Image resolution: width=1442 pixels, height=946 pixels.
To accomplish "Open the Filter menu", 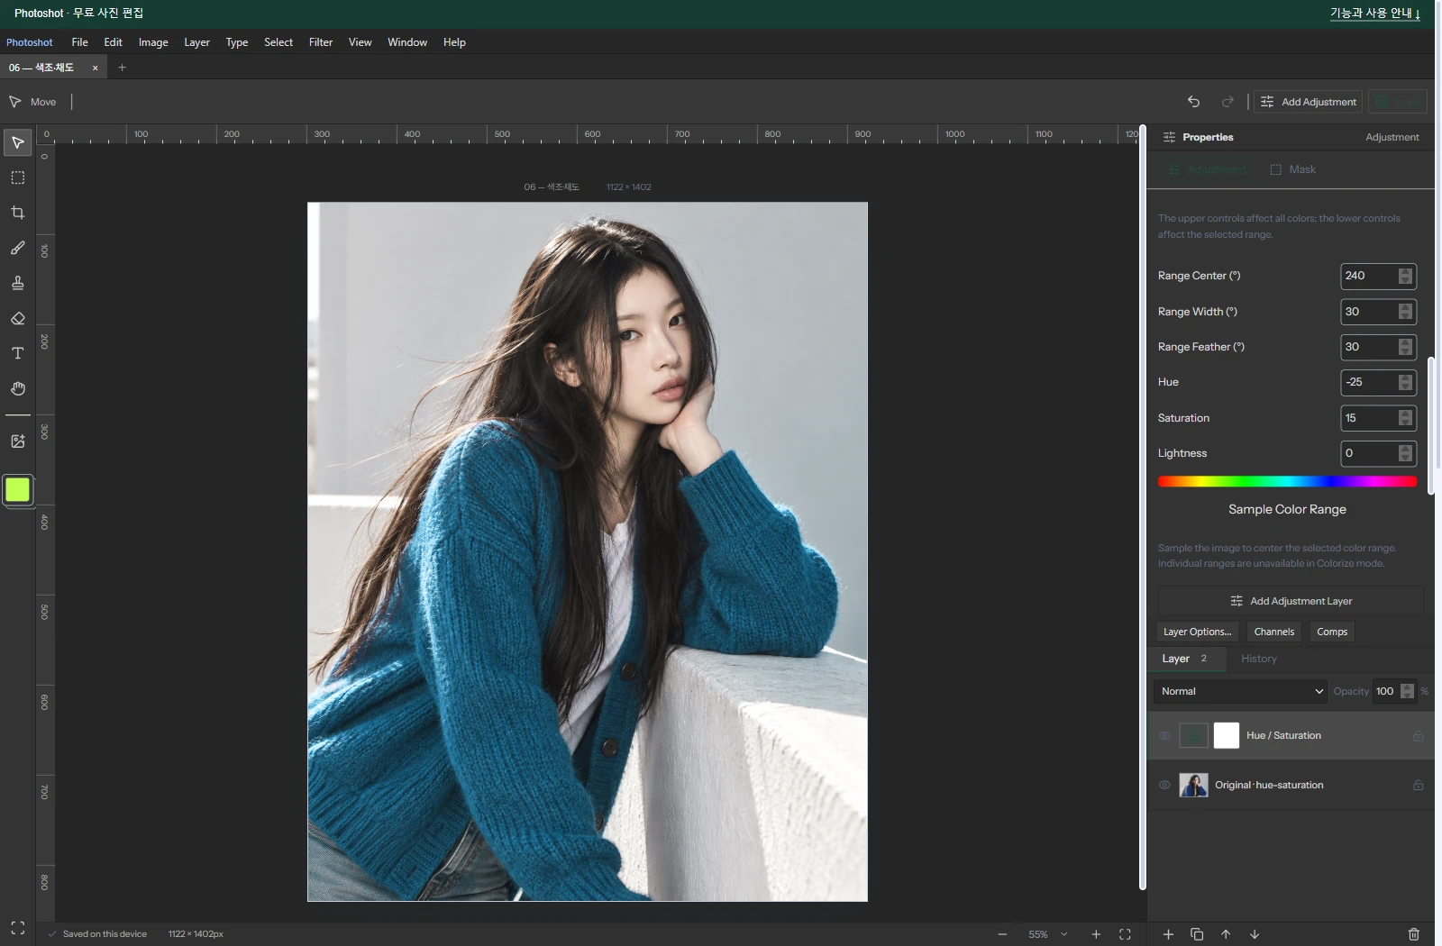I will coord(320,42).
